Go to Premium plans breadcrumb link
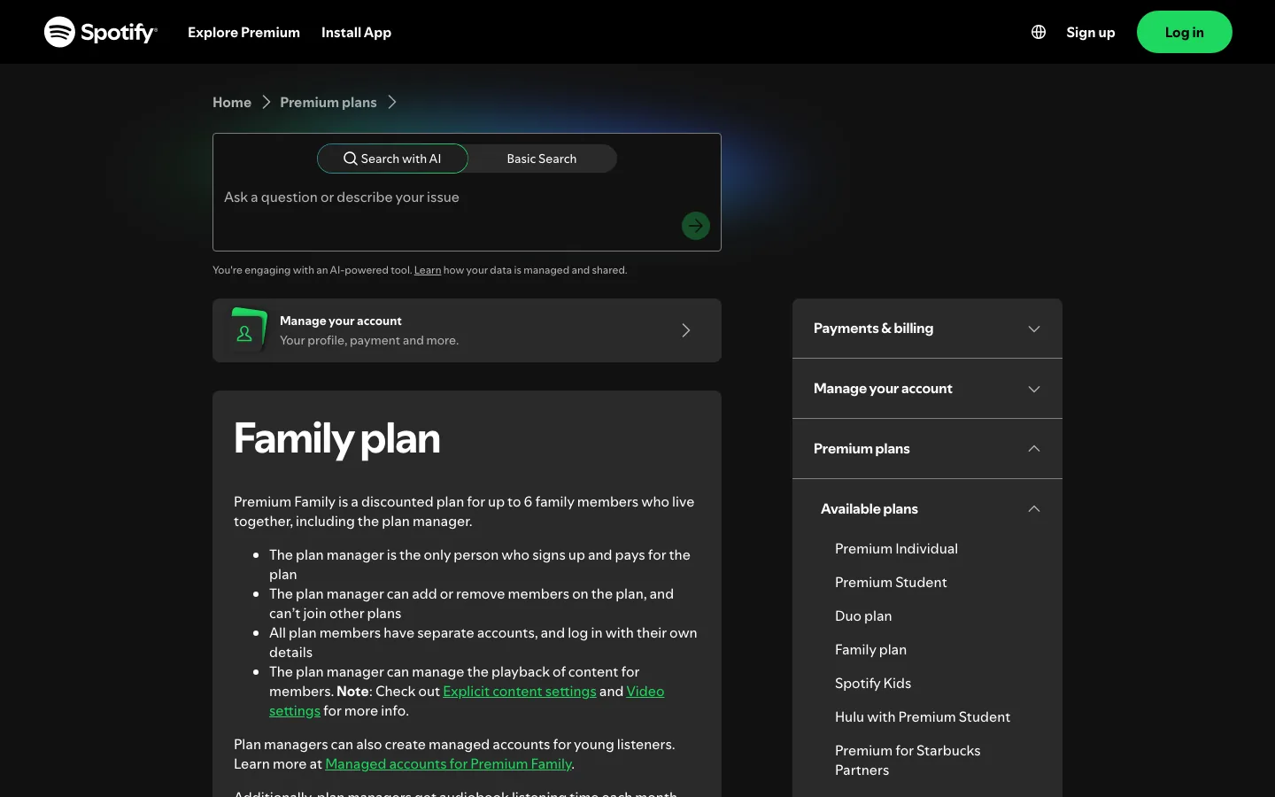Screen dimensions: 1275x797 coord(328,103)
